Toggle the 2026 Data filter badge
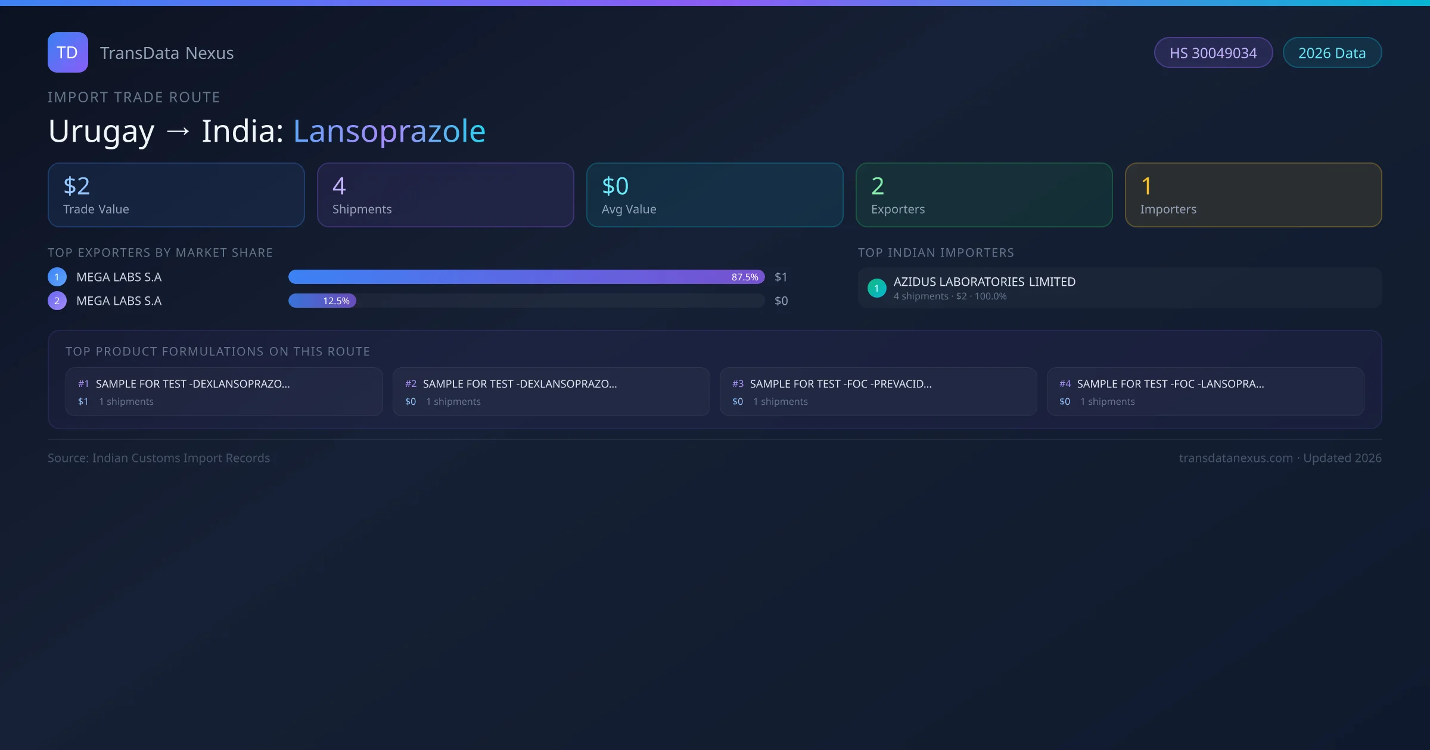This screenshot has height=750, width=1430. coord(1332,52)
